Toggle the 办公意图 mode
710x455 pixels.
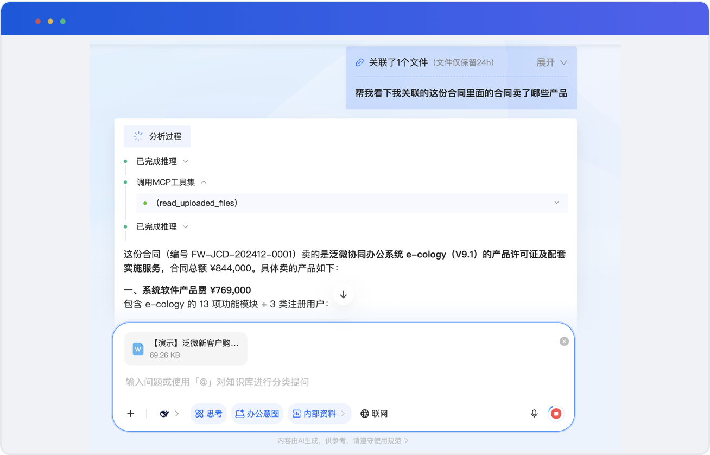point(257,414)
